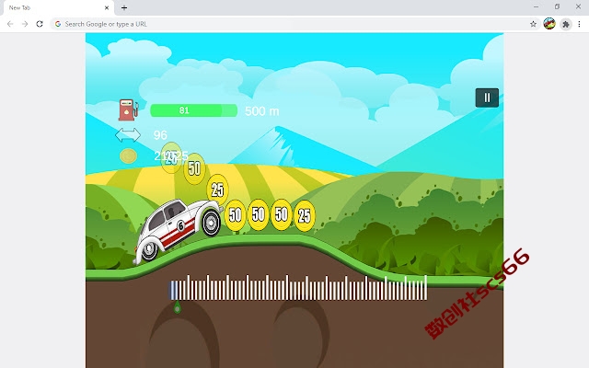The image size is (589, 368).
Task: Minimize the Chrome window
Action: click(x=536, y=6)
